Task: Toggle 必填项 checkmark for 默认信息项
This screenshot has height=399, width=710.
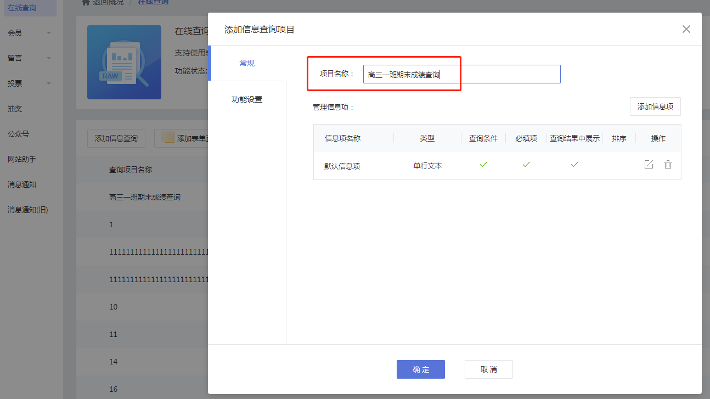Action: (x=526, y=165)
